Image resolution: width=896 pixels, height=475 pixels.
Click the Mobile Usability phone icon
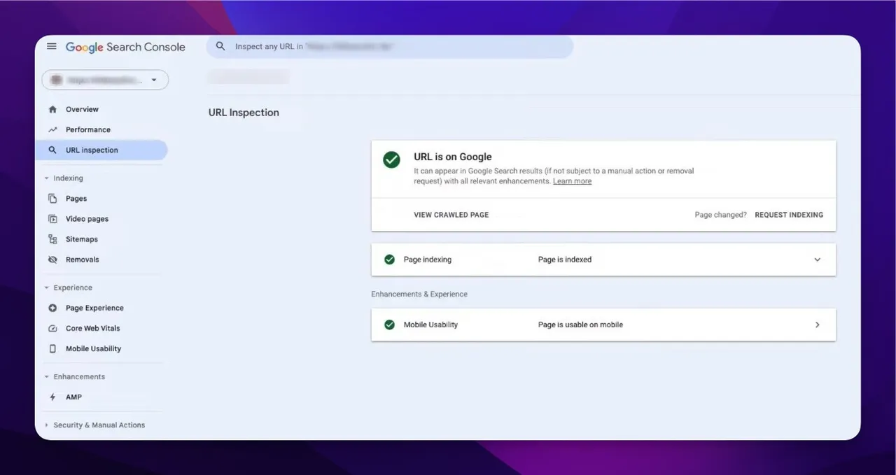click(52, 348)
